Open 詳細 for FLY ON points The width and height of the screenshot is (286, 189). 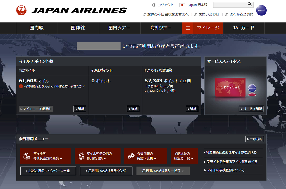(192, 109)
